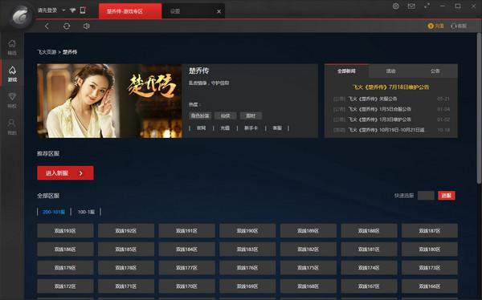
Task: Open the home sidebar icon
Action: pos(12,47)
